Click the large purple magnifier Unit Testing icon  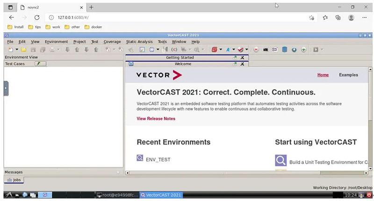coord(281,160)
